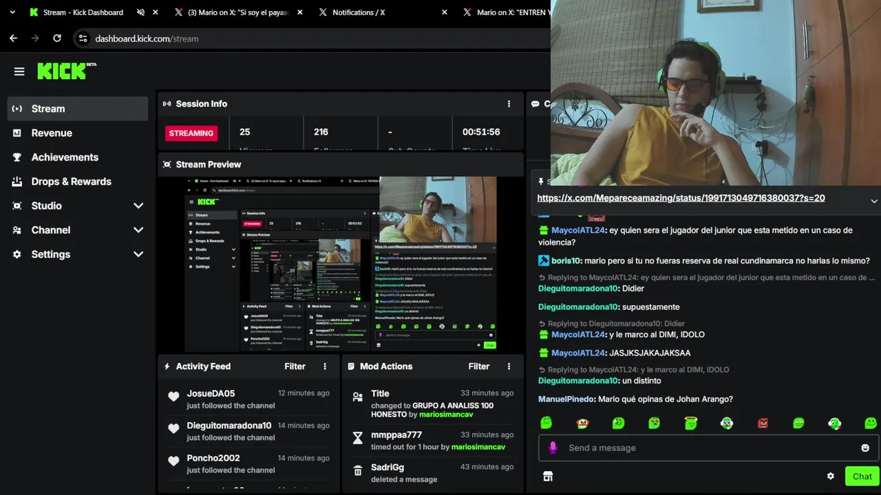Click hourglass icon for mmppaa777 timeout

pyautogui.click(x=357, y=438)
